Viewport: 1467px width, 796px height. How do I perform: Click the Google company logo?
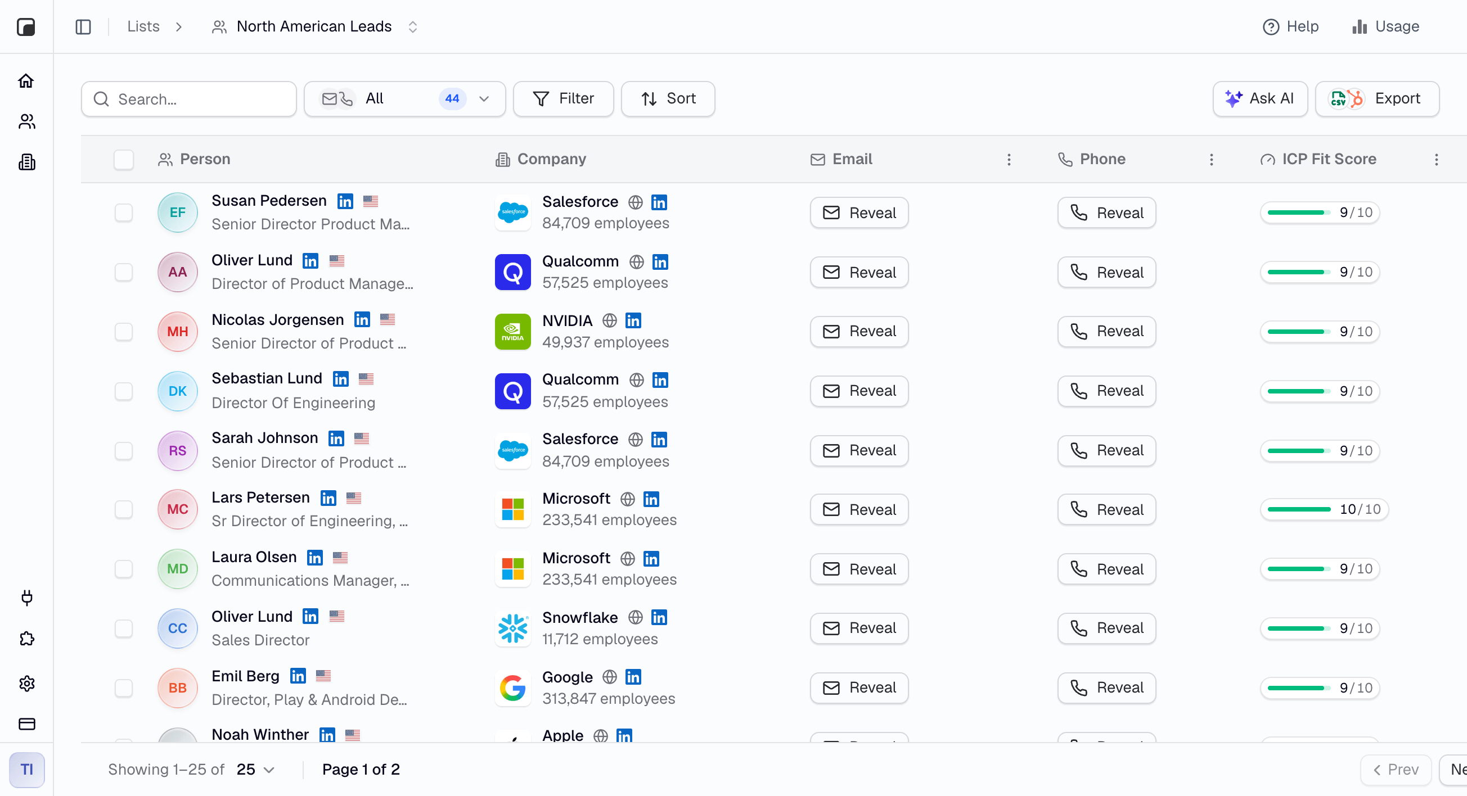pos(512,688)
